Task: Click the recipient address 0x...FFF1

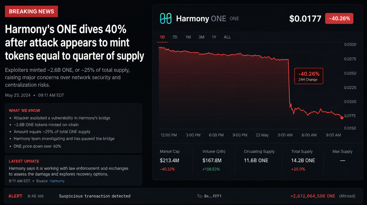Action: [x=213, y=196]
